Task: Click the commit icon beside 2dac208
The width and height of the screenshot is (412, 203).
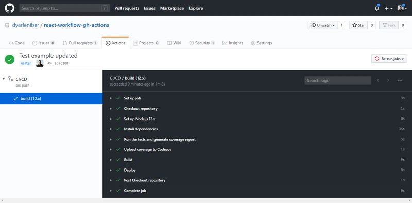Action: click(49, 63)
